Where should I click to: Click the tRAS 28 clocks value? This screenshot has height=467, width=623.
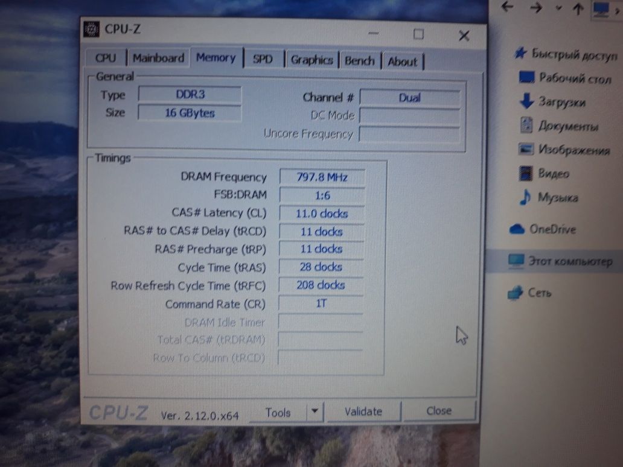pos(321,267)
